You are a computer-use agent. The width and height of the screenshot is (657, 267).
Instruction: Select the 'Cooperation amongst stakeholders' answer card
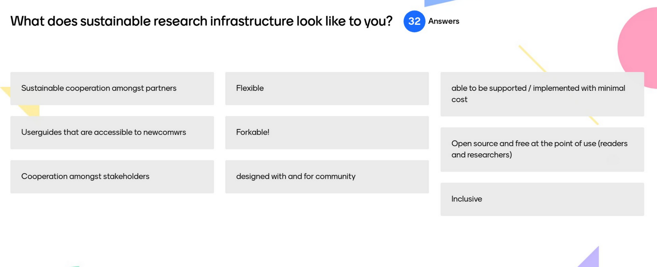click(112, 177)
